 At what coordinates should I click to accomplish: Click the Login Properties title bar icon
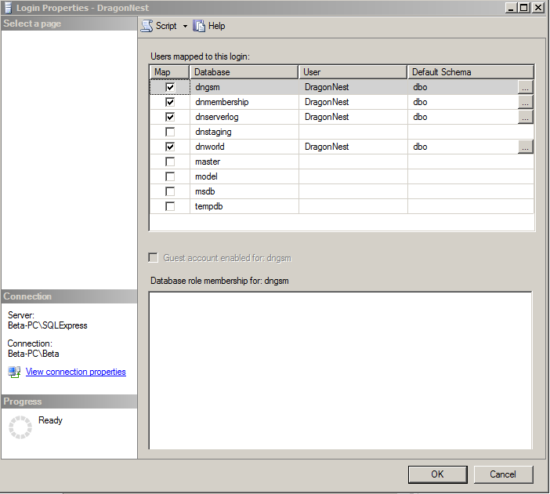click(x=8, y=8)
